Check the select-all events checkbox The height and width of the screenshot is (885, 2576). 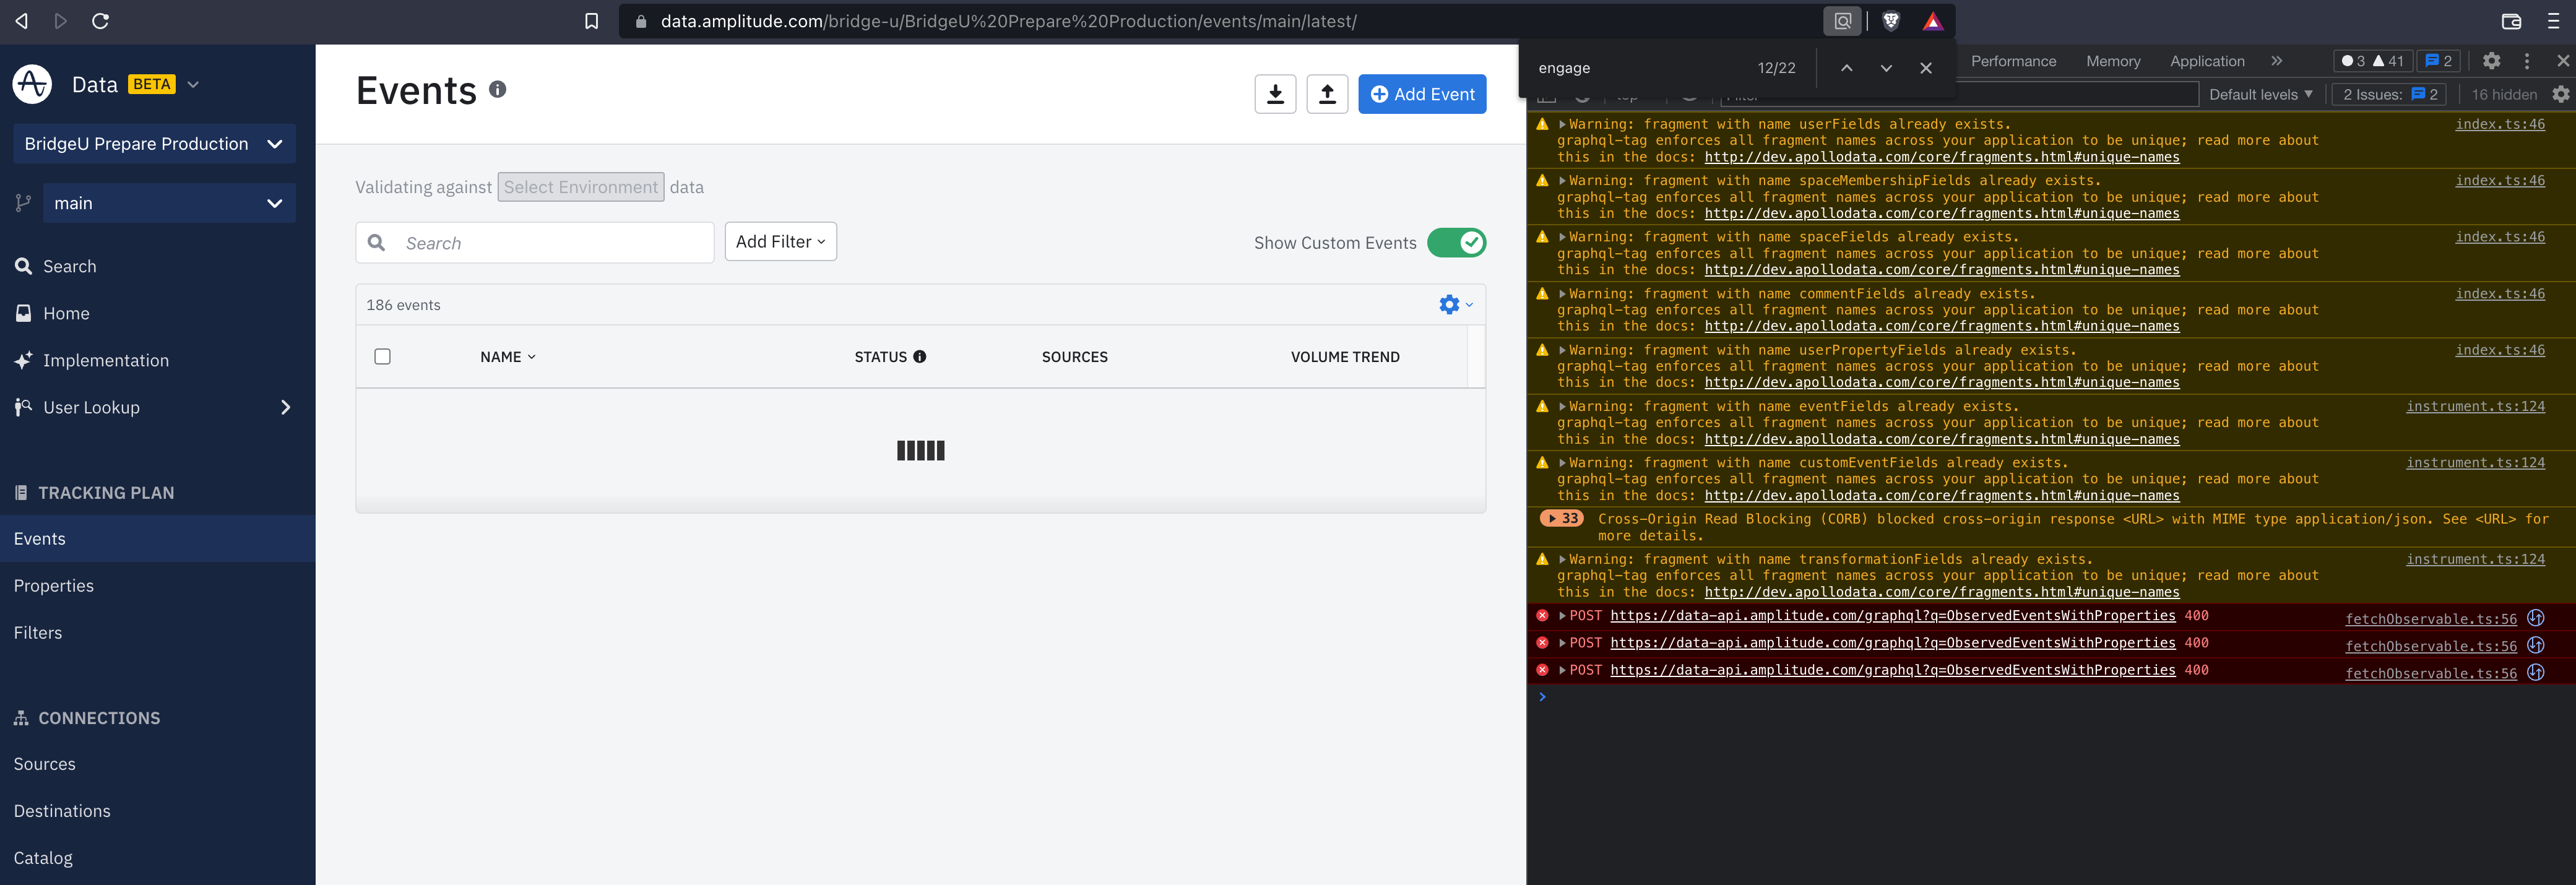[x=382, y=357]
